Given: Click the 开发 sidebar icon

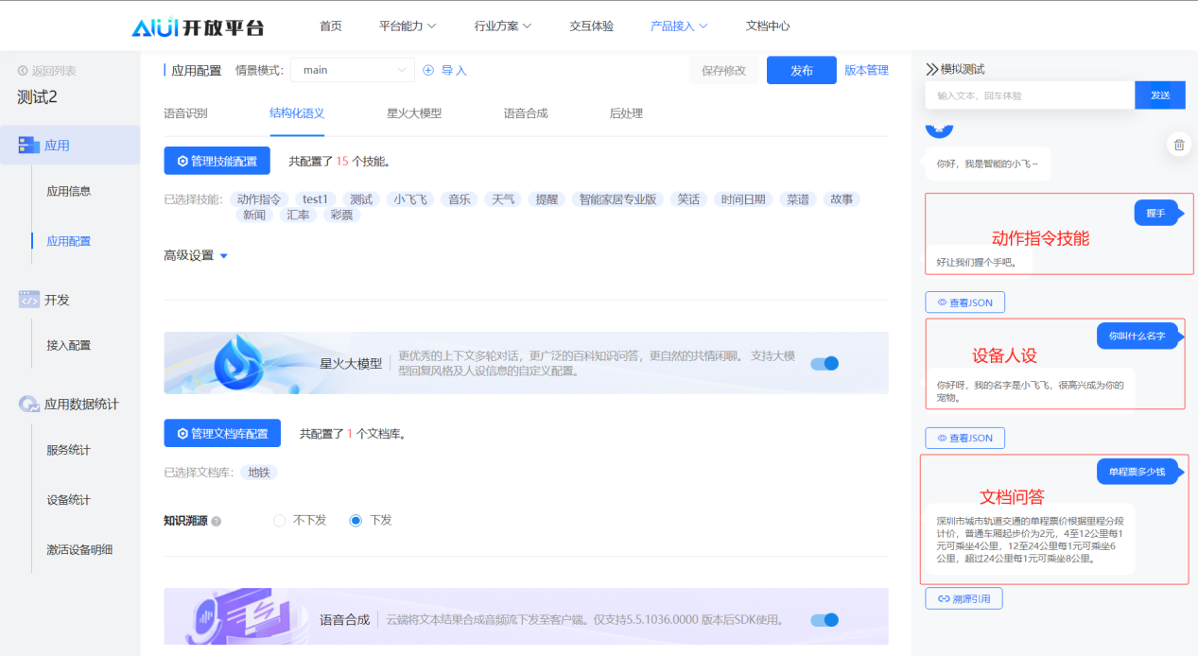Looking at the screenshot, I should point(28,299).
